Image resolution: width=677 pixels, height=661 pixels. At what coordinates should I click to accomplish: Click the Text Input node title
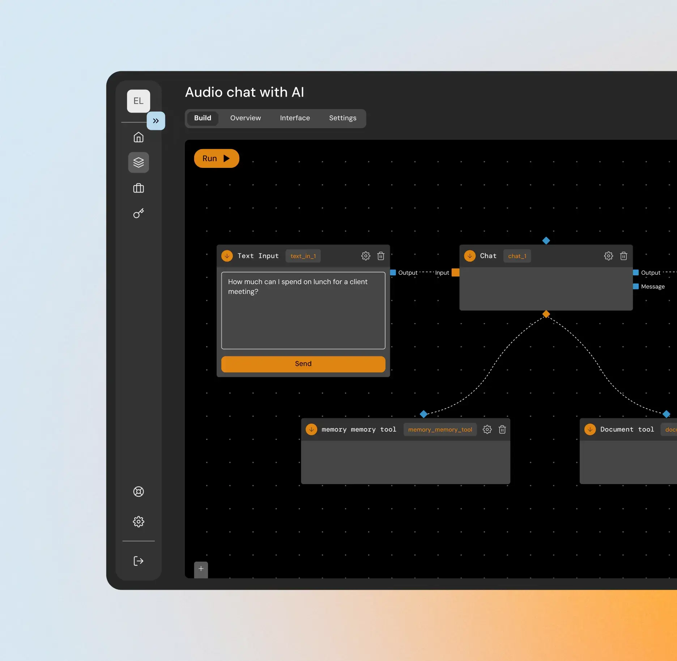(258, 256)
